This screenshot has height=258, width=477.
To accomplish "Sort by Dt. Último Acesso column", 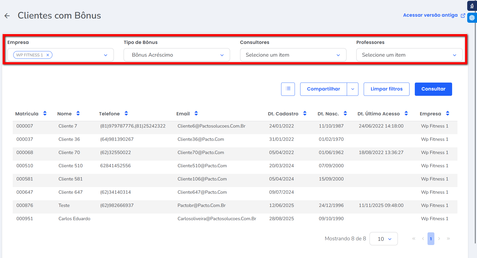I will tap(406, 114).
